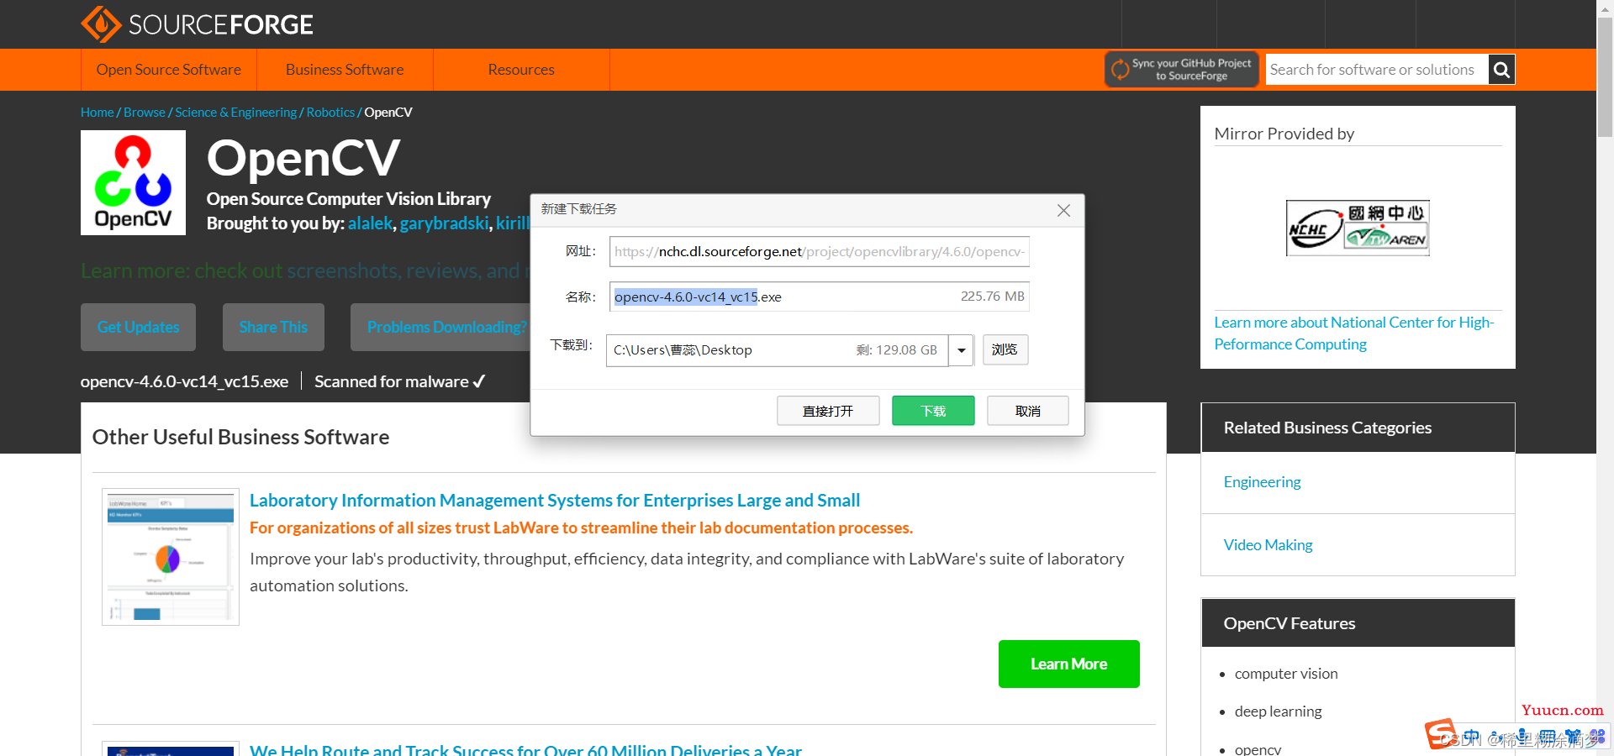Click the Get Updates button

[138, 327]
